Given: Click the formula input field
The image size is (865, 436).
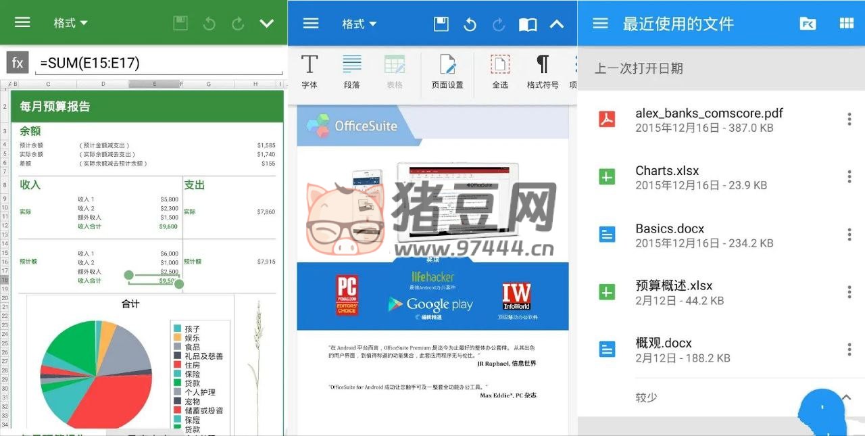Looking at the screenshot, I should 160,64.
